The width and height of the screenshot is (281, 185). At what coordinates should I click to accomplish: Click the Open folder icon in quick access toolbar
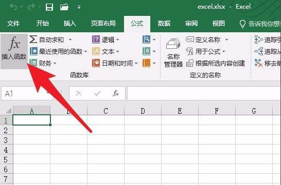[64, 7]
